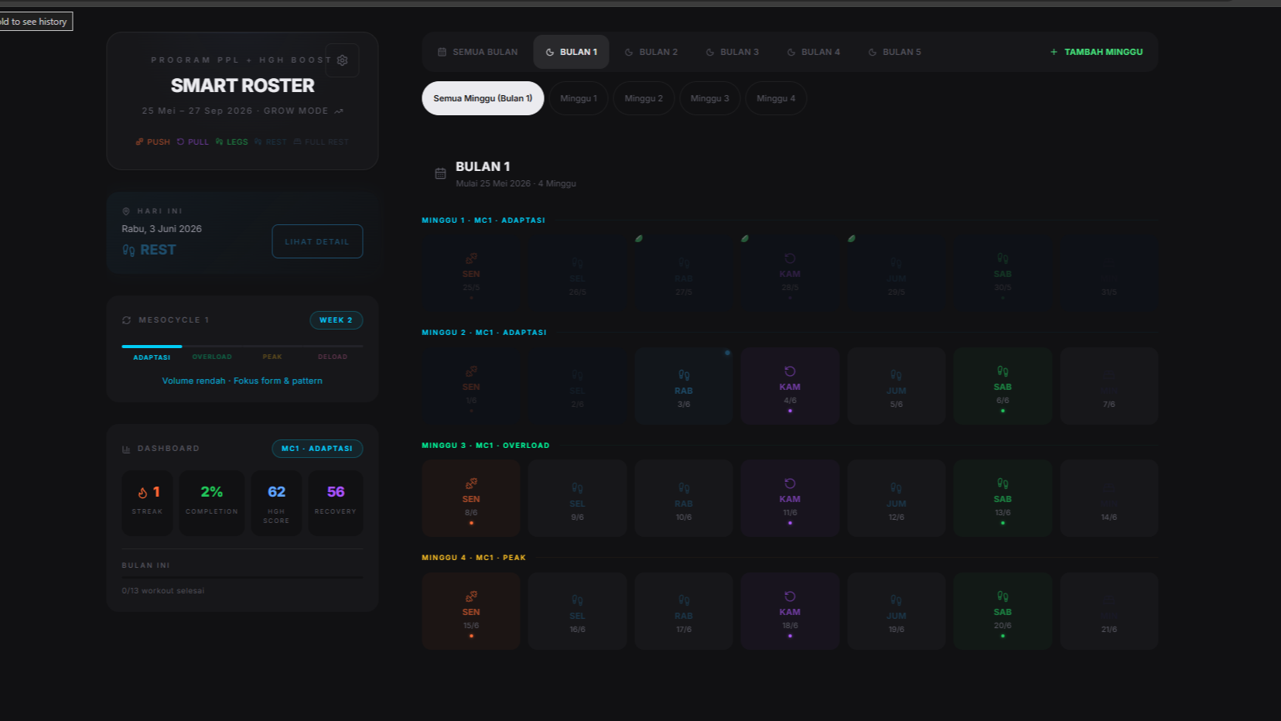The height and width of the screenshot is (721, 1281).
Task: Click the legs icon in the SAB 20/6 card
Action: pos(1003,596)
